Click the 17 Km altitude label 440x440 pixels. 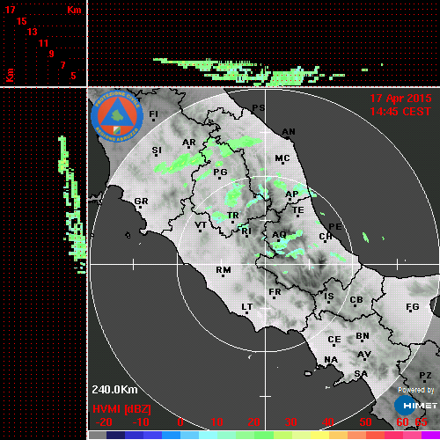click(x=10, y=10)
